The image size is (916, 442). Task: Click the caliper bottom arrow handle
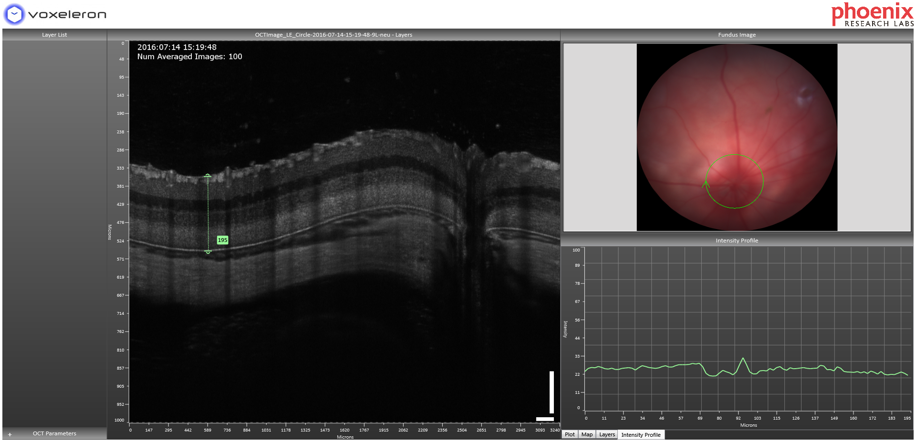[208, 252]
